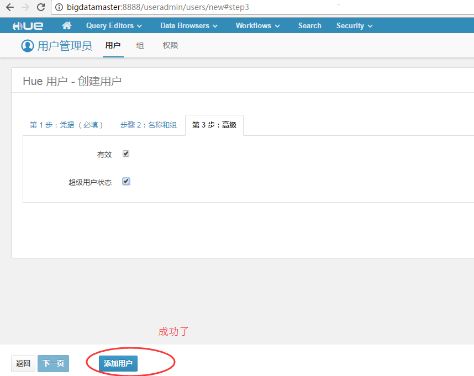Go back using browser back arrow
474x376 pixels.
coord(10,7)
